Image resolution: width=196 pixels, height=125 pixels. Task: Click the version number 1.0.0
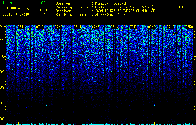click(x=42, y=2)
